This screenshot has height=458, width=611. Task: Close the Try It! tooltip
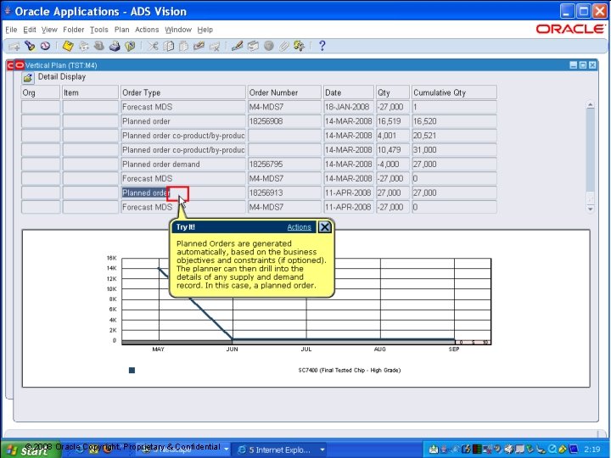325,227
